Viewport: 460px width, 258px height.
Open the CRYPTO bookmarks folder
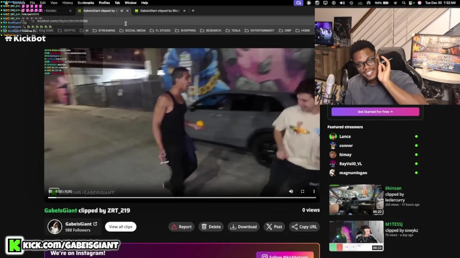pos(66,30)
